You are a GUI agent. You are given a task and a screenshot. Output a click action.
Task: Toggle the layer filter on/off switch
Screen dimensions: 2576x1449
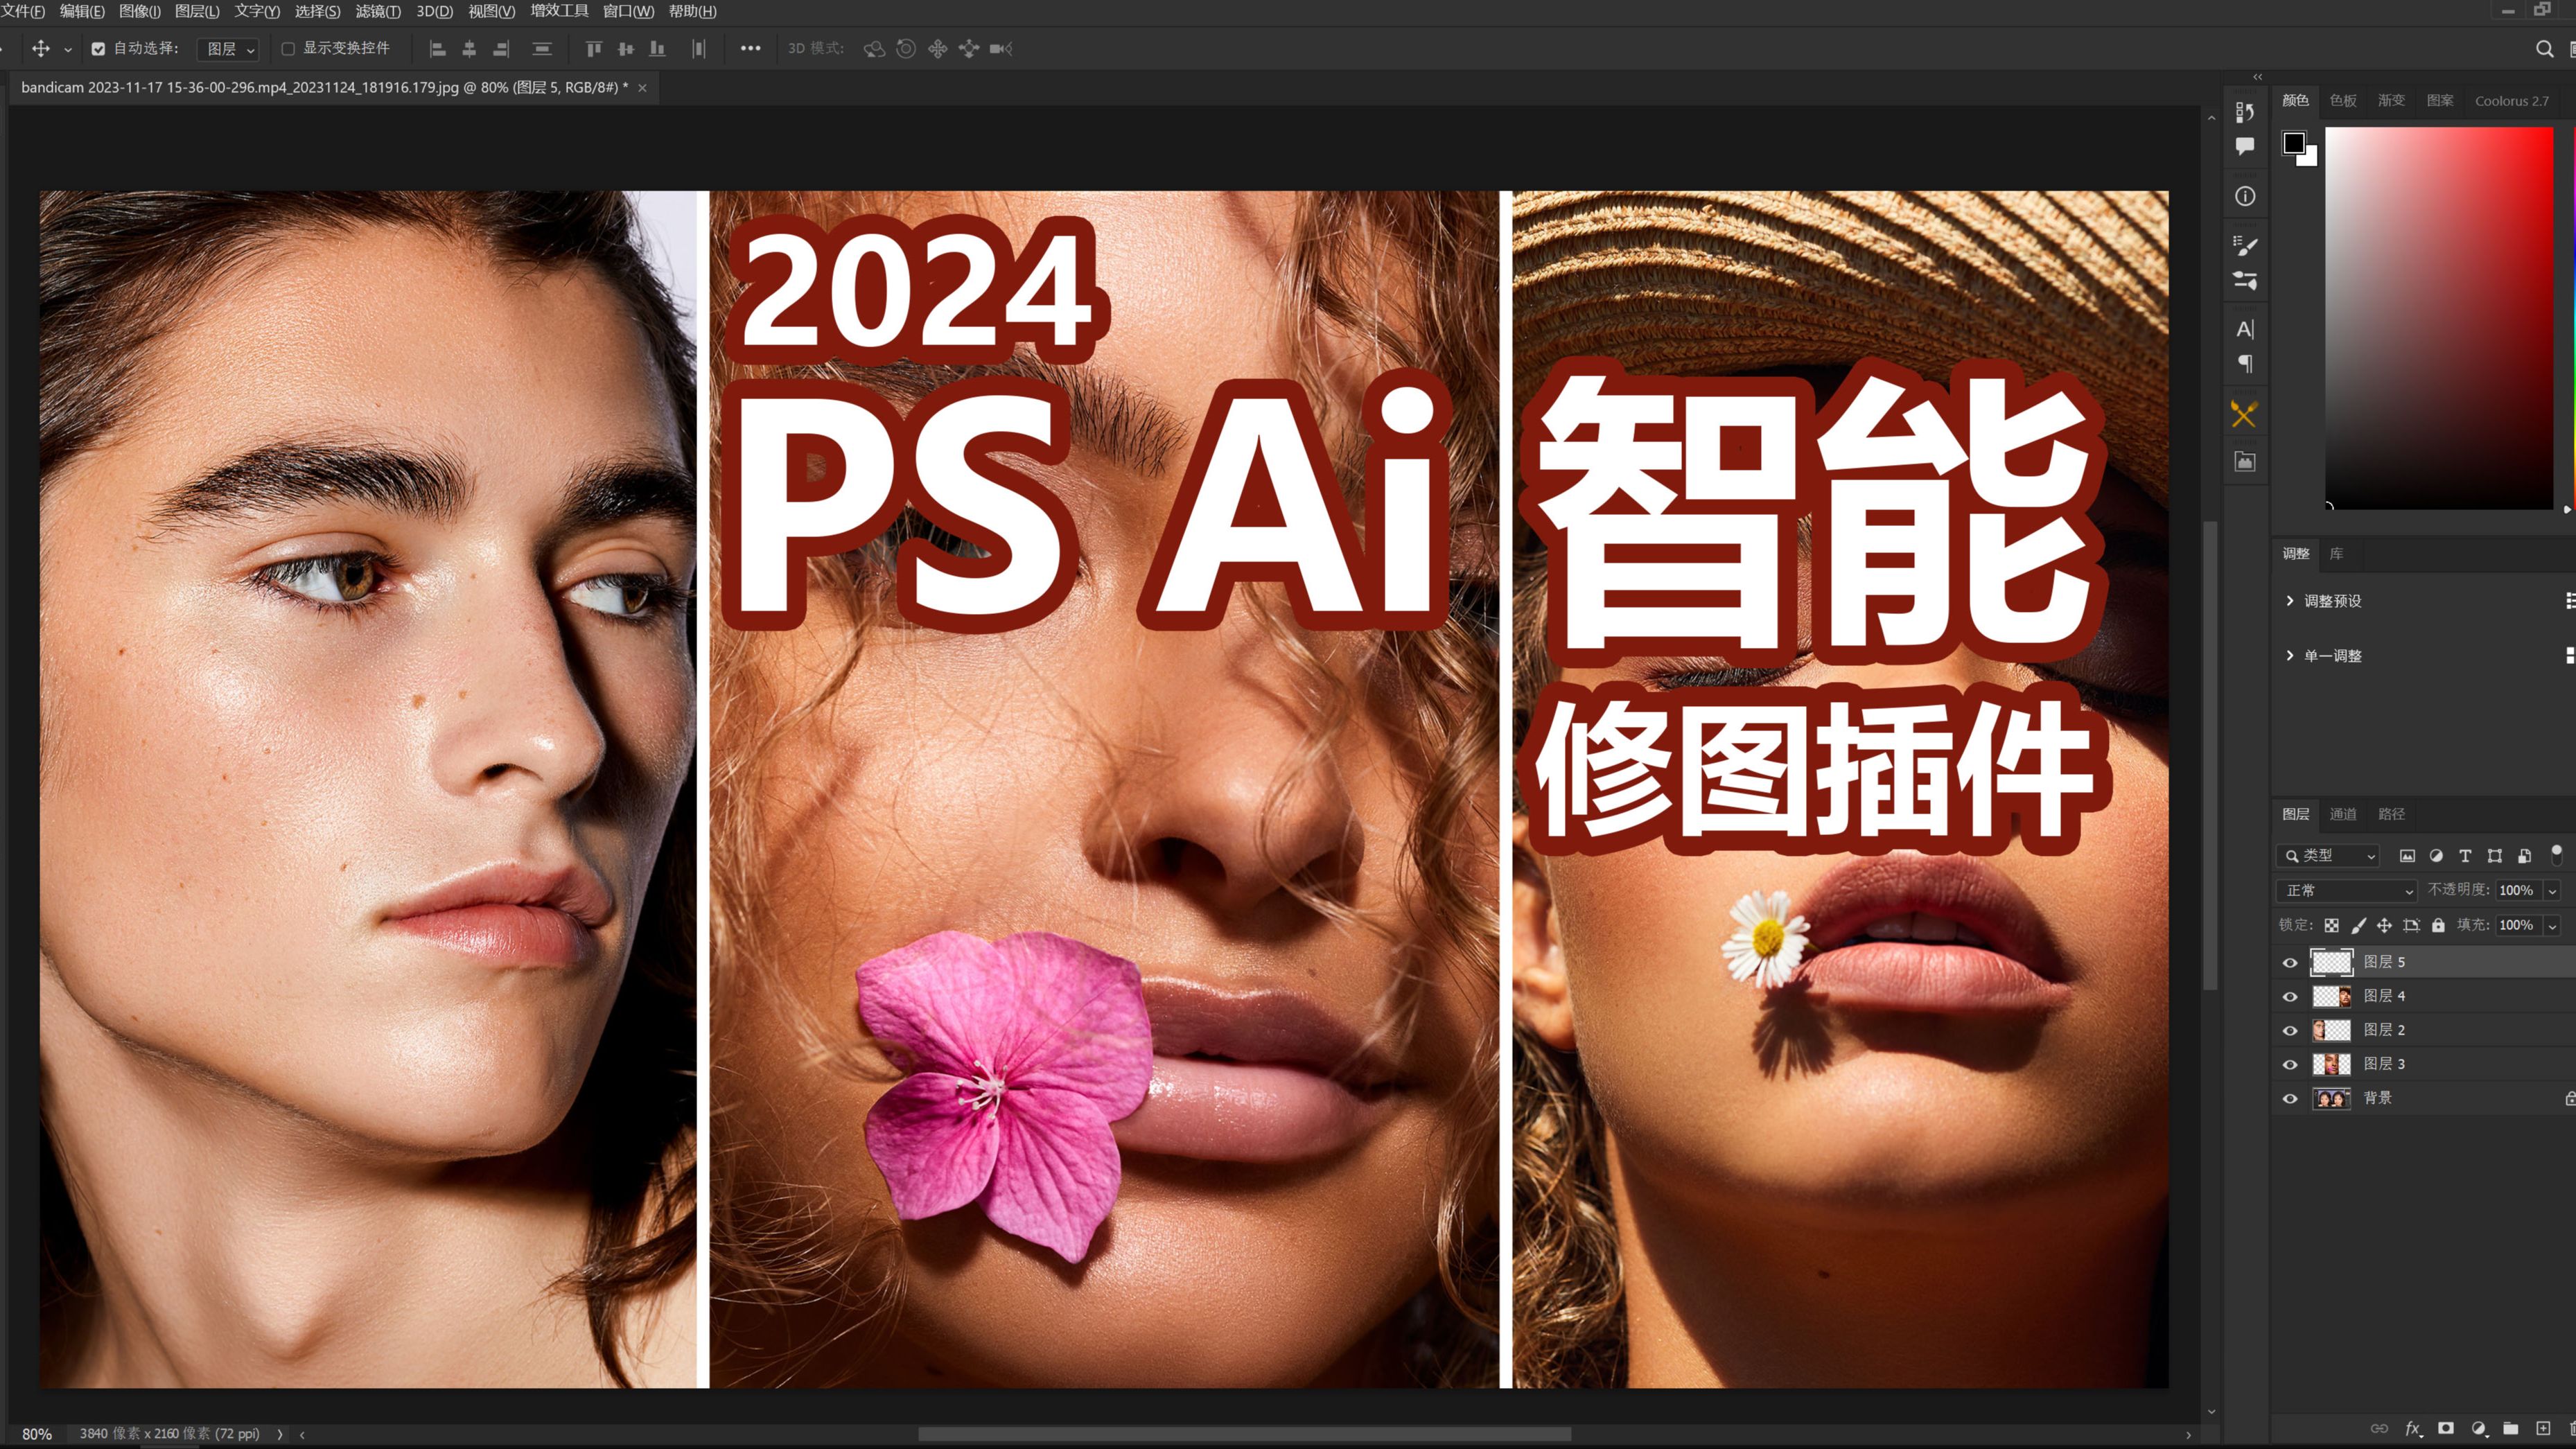pos(2556,854)
